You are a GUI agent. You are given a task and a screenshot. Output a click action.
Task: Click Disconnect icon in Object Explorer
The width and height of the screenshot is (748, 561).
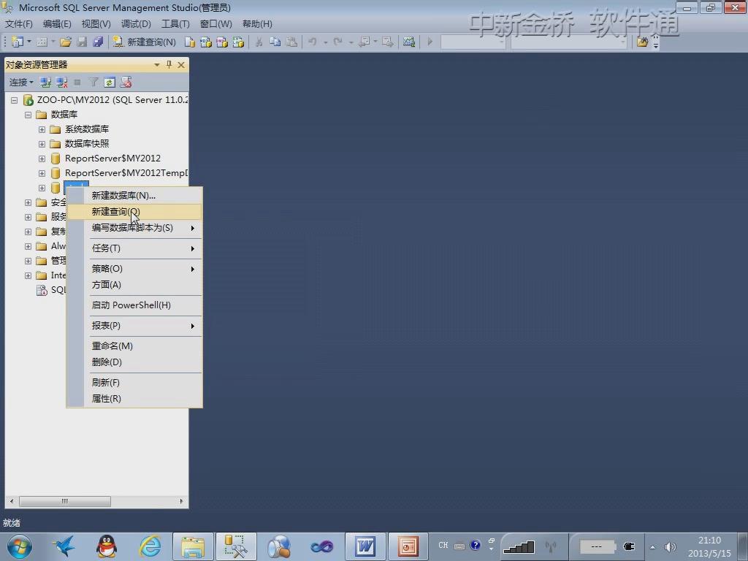click(x=61, y=83)
